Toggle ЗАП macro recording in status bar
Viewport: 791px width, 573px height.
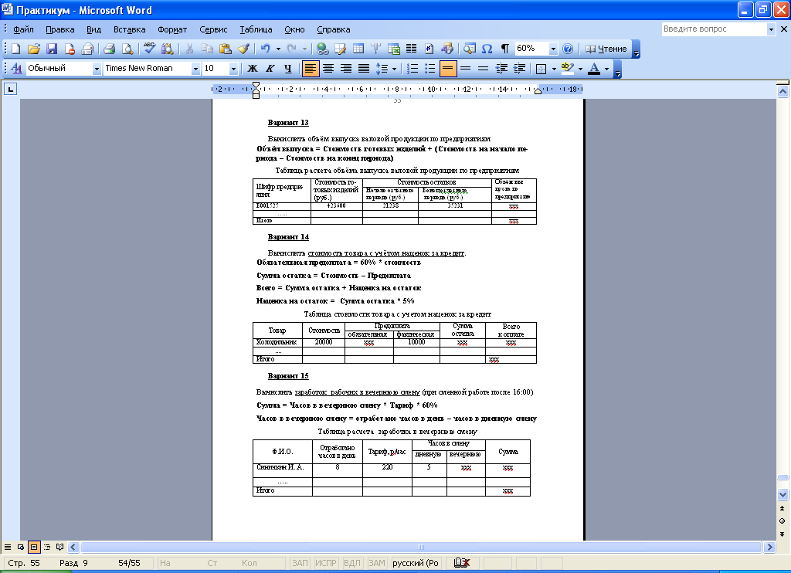point(300,563)
